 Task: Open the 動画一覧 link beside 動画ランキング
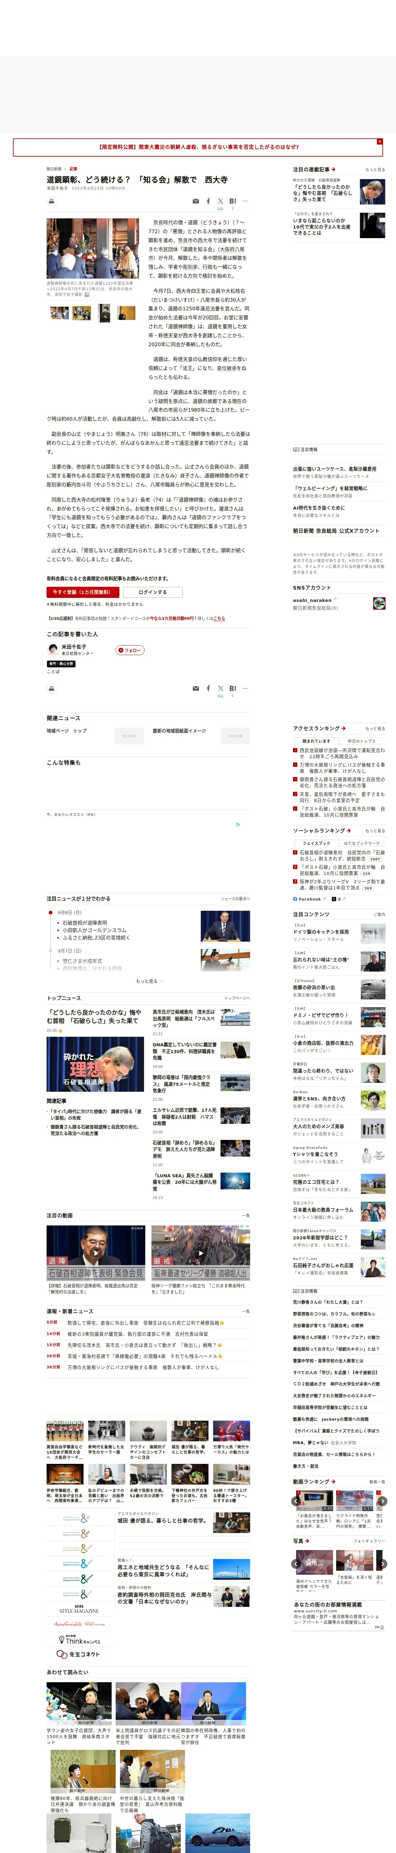click(x=377, y=1482)
